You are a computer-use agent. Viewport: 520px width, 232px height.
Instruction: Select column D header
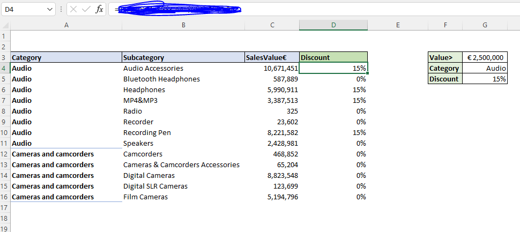pos(333,25)
